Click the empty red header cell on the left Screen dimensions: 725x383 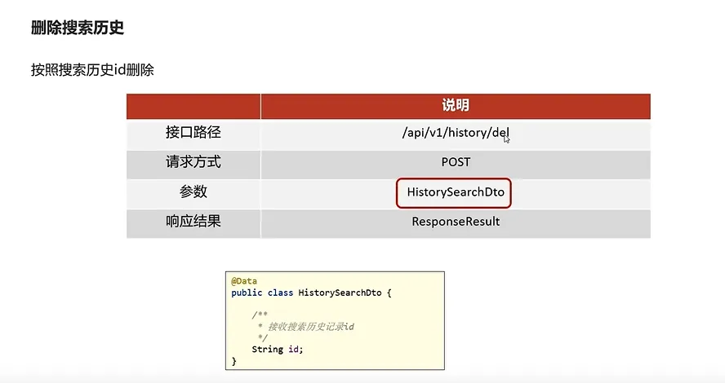tap(193, 106)
